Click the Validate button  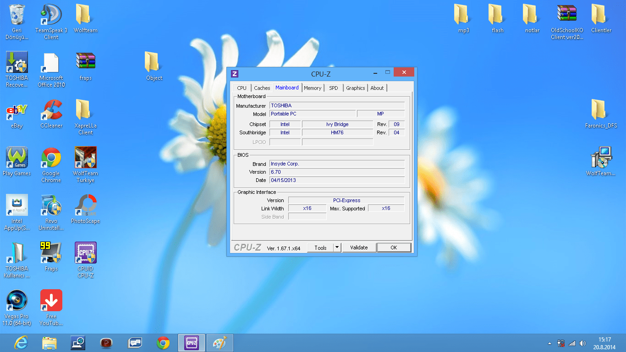359,247
